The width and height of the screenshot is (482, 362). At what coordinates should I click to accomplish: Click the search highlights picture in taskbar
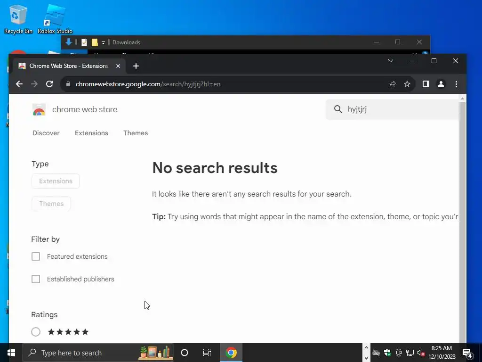(x=155, y=353)
